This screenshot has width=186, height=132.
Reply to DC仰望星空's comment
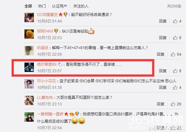163,21
